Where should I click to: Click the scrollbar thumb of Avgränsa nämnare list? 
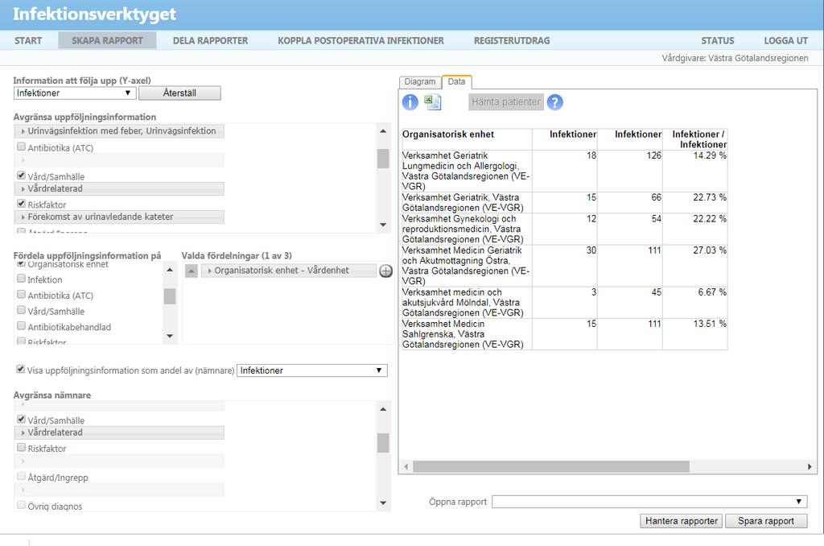tap(383, 443)
